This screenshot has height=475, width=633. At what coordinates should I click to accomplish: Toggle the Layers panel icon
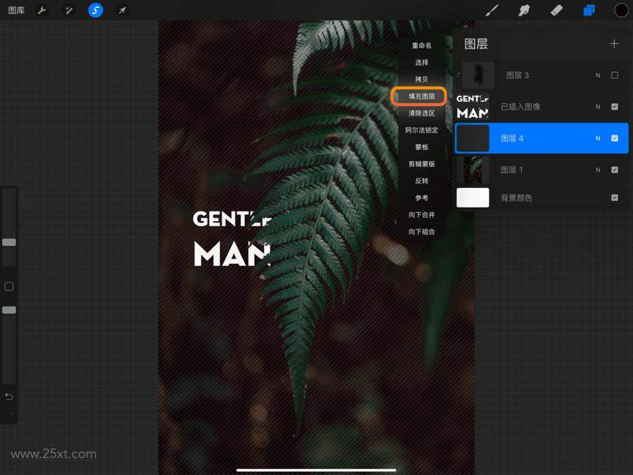click(x=589, y=10)
